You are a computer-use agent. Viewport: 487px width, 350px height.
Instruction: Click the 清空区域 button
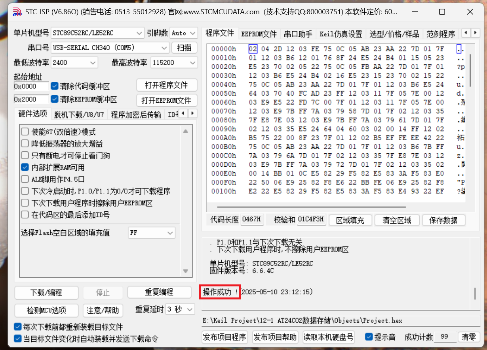[397, 220]
